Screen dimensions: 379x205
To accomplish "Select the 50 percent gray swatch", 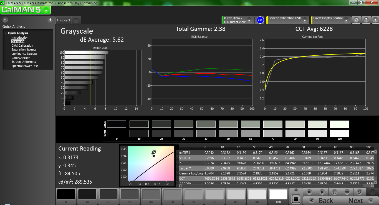I will point(172,194).
